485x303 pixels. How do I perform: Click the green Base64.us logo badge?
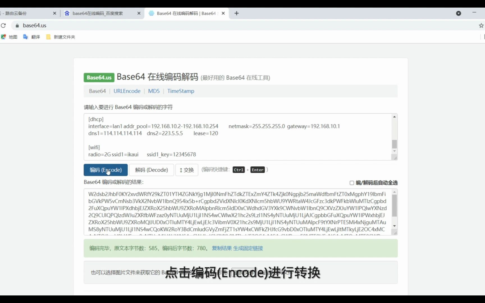(x=99, y=77)
